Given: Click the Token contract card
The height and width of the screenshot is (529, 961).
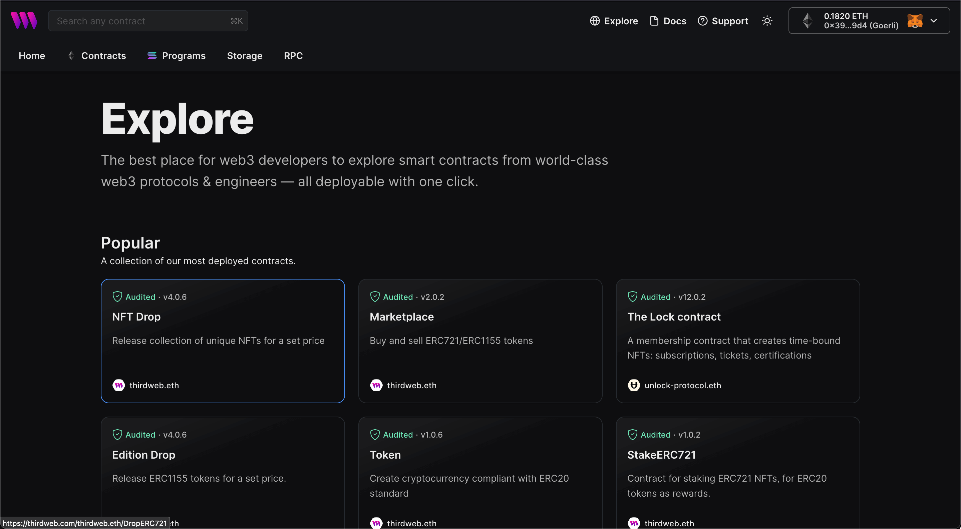Looking at the screenshot, I should pos(480,473).
